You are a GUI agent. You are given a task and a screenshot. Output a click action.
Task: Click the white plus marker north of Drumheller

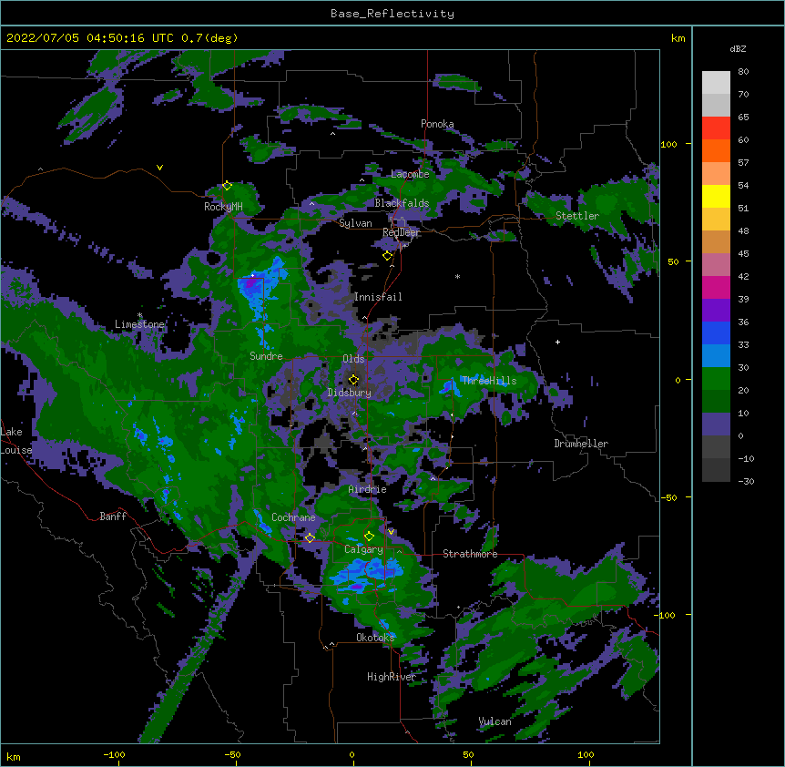pos(557,342)
